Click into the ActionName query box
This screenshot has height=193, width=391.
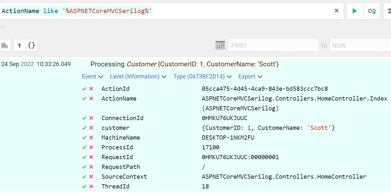196,11
